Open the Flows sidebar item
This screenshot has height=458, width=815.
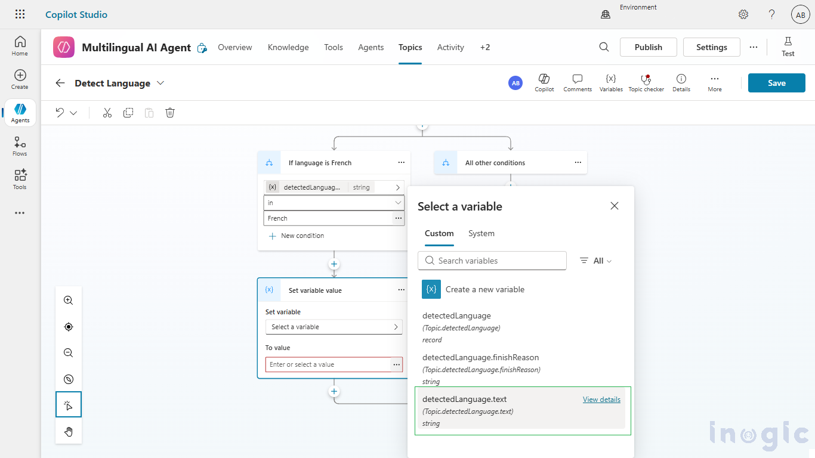coord(20,146)
